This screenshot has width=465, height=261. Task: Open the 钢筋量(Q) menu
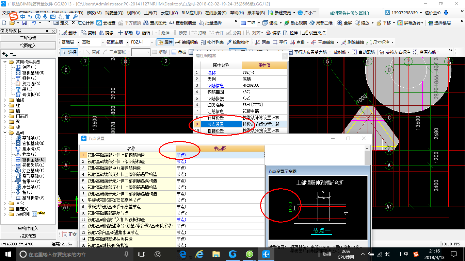tap(114, 13)
